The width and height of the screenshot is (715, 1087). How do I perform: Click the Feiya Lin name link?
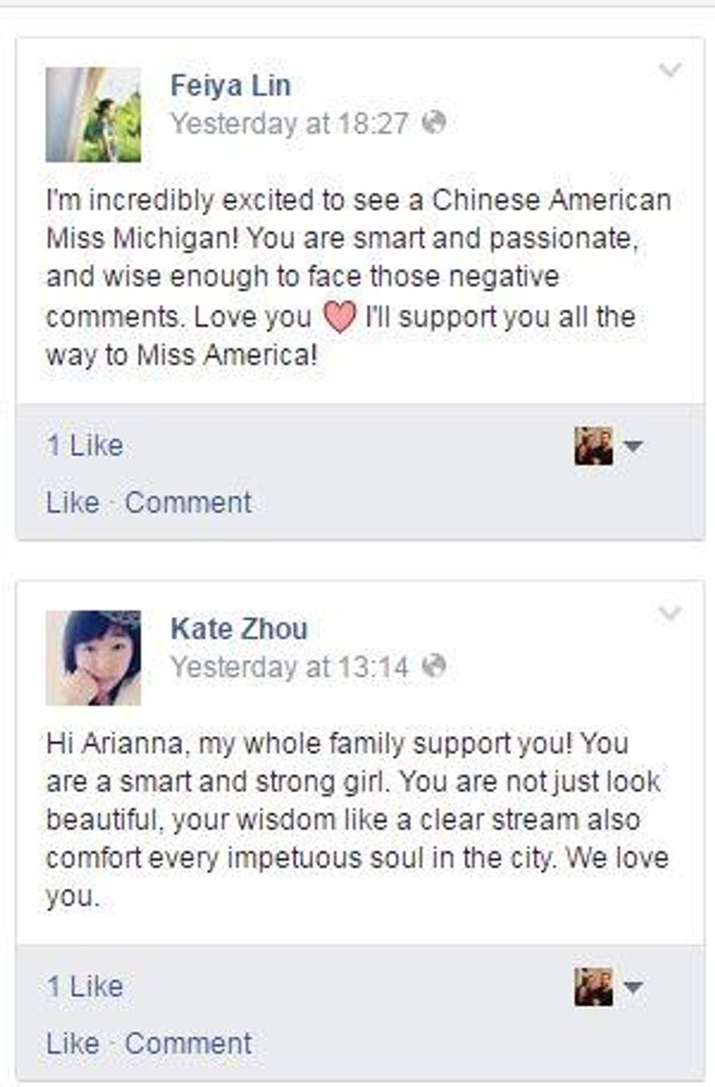(231, 85)
